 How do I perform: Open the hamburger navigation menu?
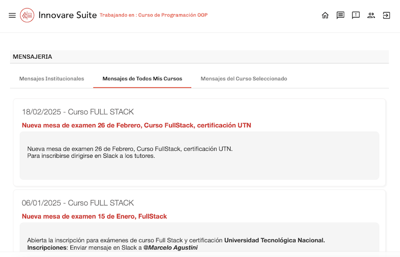12,15
